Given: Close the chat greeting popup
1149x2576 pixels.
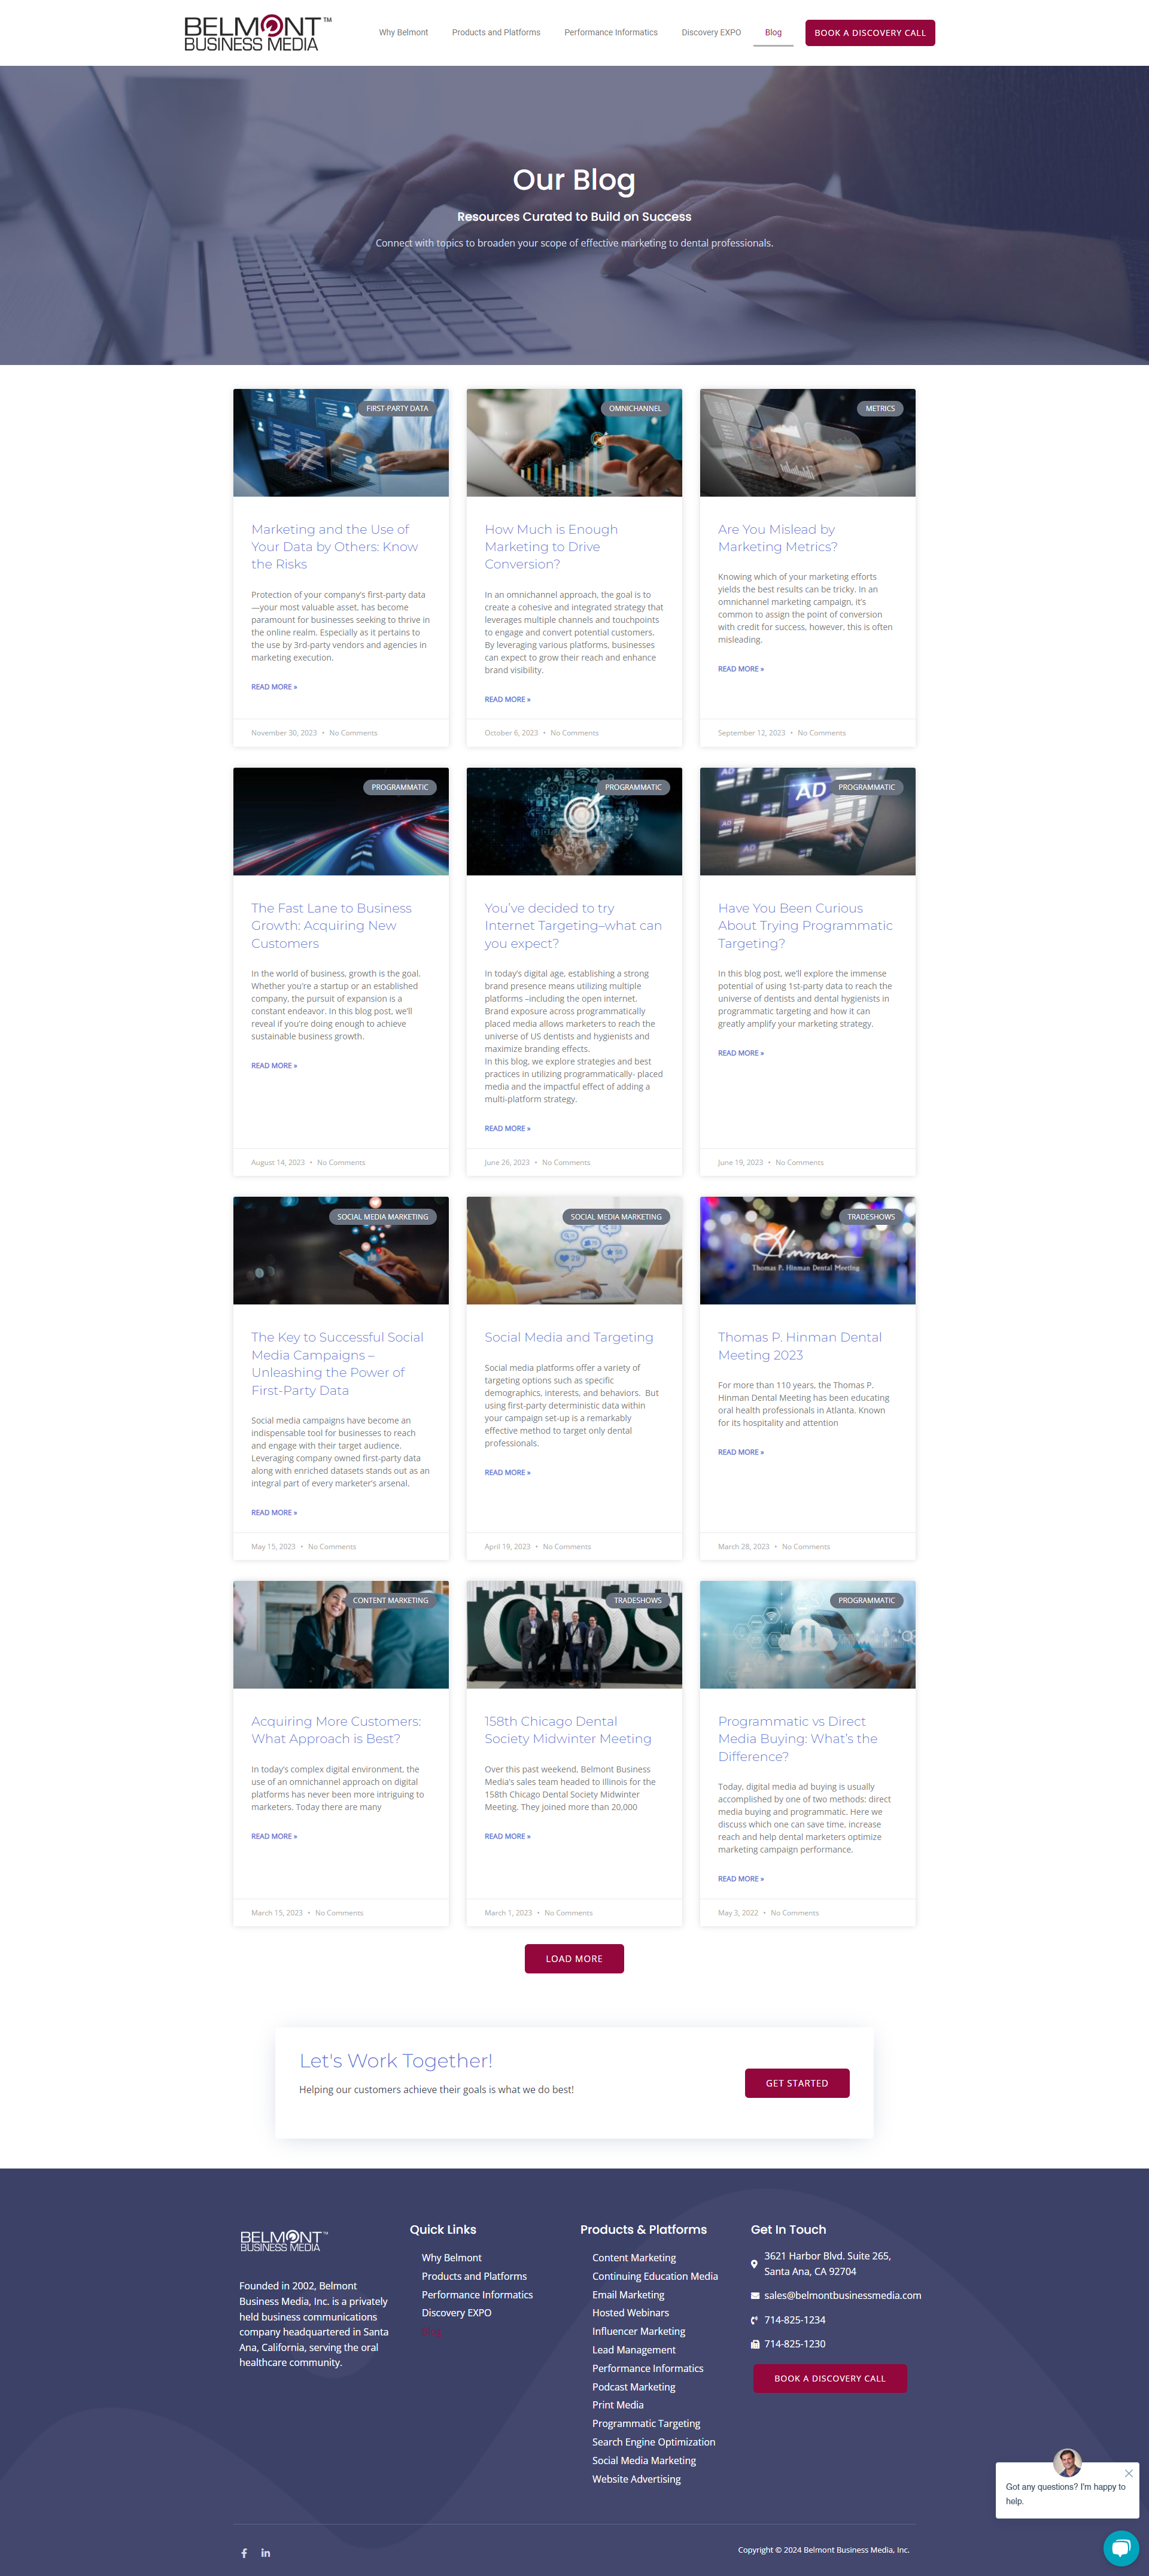Looking at the screenshot, I should (x=1128, y=2473).
